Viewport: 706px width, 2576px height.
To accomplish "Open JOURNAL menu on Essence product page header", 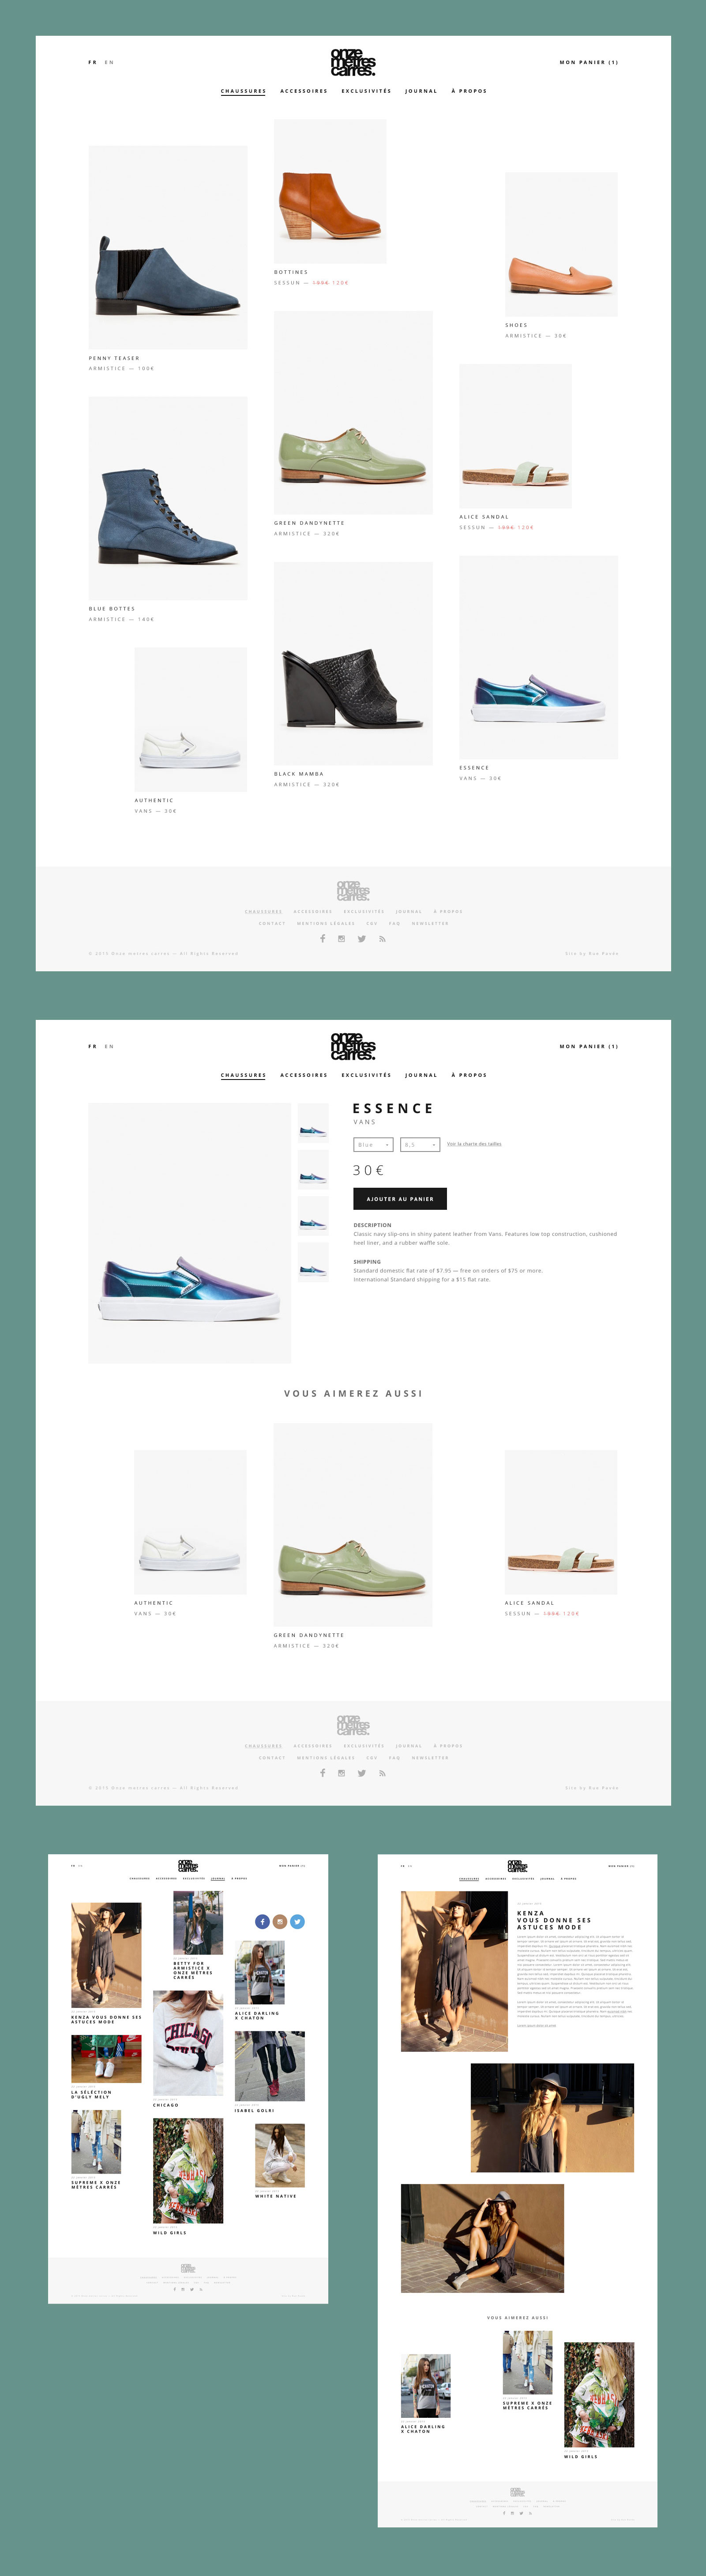I will tap(421, 1075).
